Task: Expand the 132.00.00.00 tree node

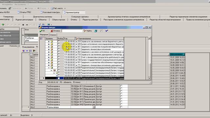Action: click(x=49, y=44)
